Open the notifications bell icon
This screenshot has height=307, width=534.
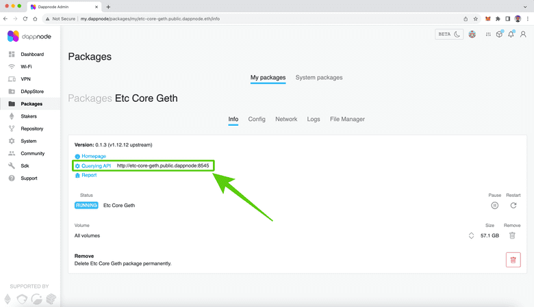point(511,35)
